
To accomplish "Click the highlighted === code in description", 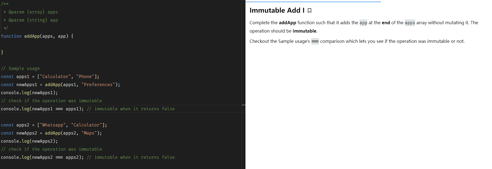I will click(x=315, y=41).
